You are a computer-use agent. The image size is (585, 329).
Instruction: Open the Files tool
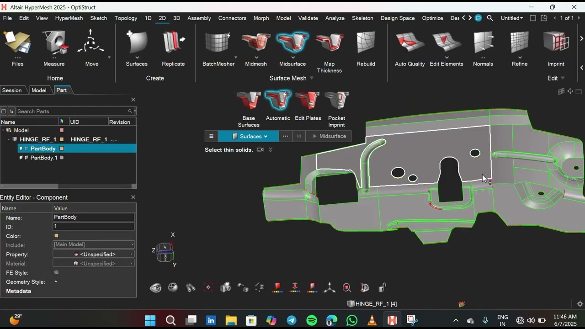click(17, 48)
